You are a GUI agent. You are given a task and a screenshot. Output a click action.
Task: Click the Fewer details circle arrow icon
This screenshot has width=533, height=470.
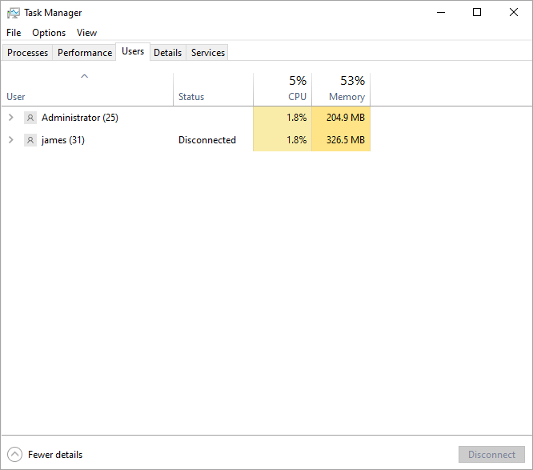tap(14, 454)
